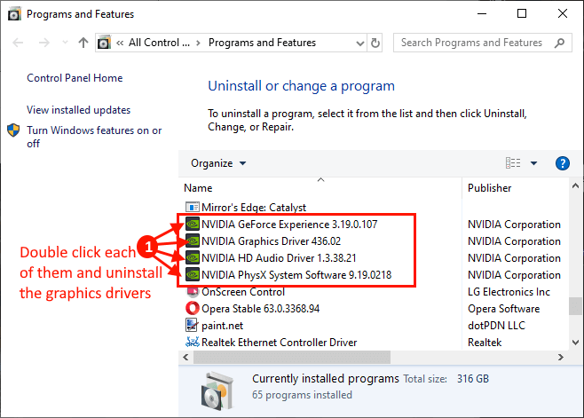This screenshot has height=418, width=584.
Task: Click the vertical scrollbar up arrow
Action: [x=575, y=185]
